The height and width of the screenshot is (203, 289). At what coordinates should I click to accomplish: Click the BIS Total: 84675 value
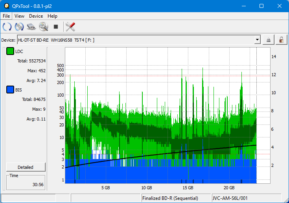(x=34, y=99)
